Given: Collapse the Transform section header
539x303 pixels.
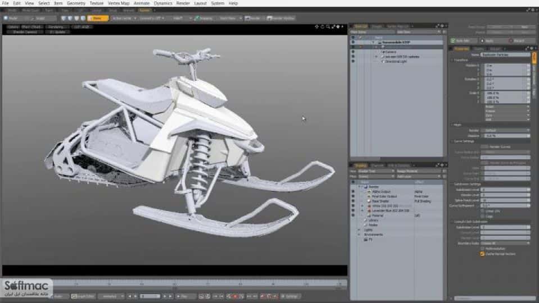Looking at the screenshot, I should point(460,60).
